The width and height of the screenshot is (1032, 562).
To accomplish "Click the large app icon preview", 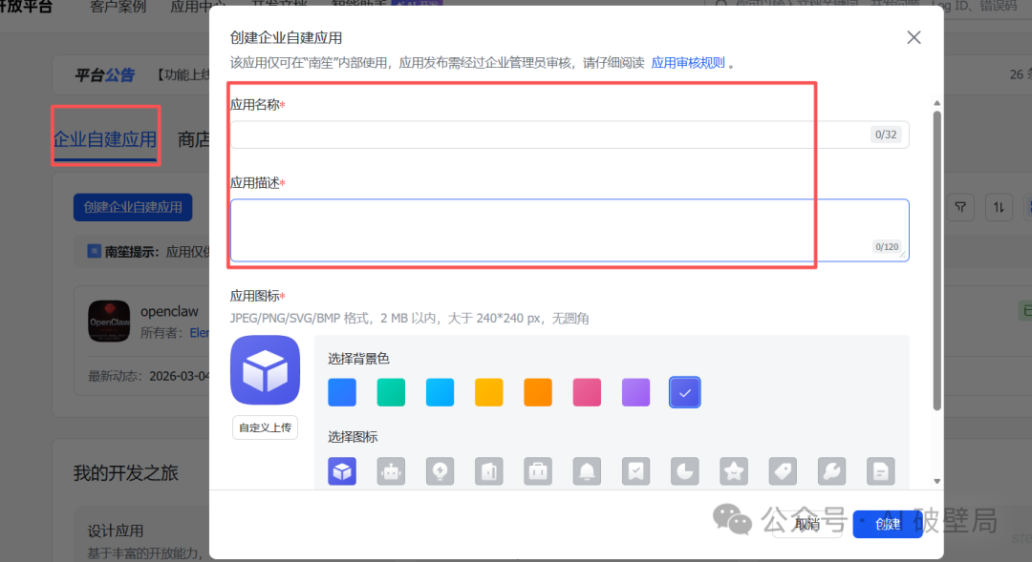I will 266,370.
